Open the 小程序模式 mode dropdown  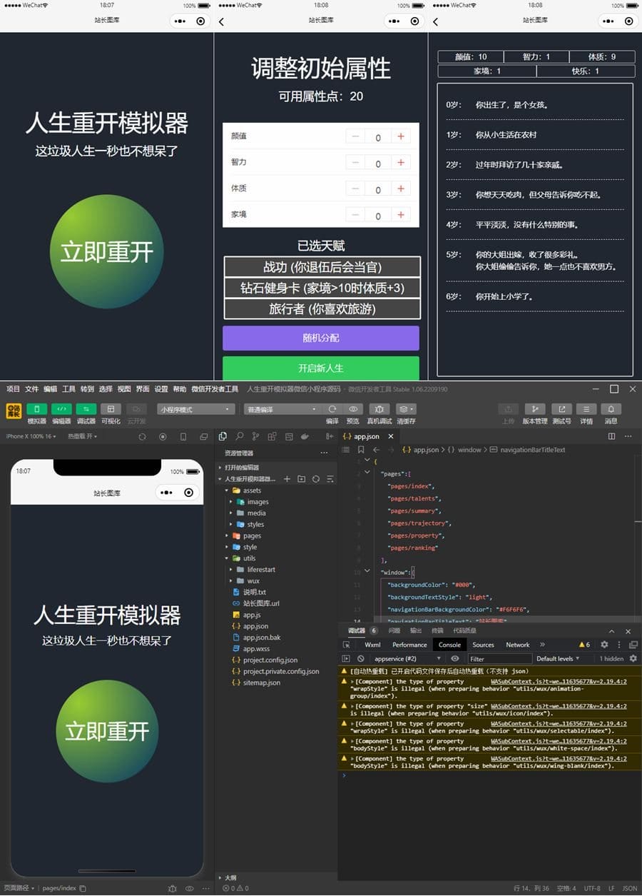coord(195,408)
